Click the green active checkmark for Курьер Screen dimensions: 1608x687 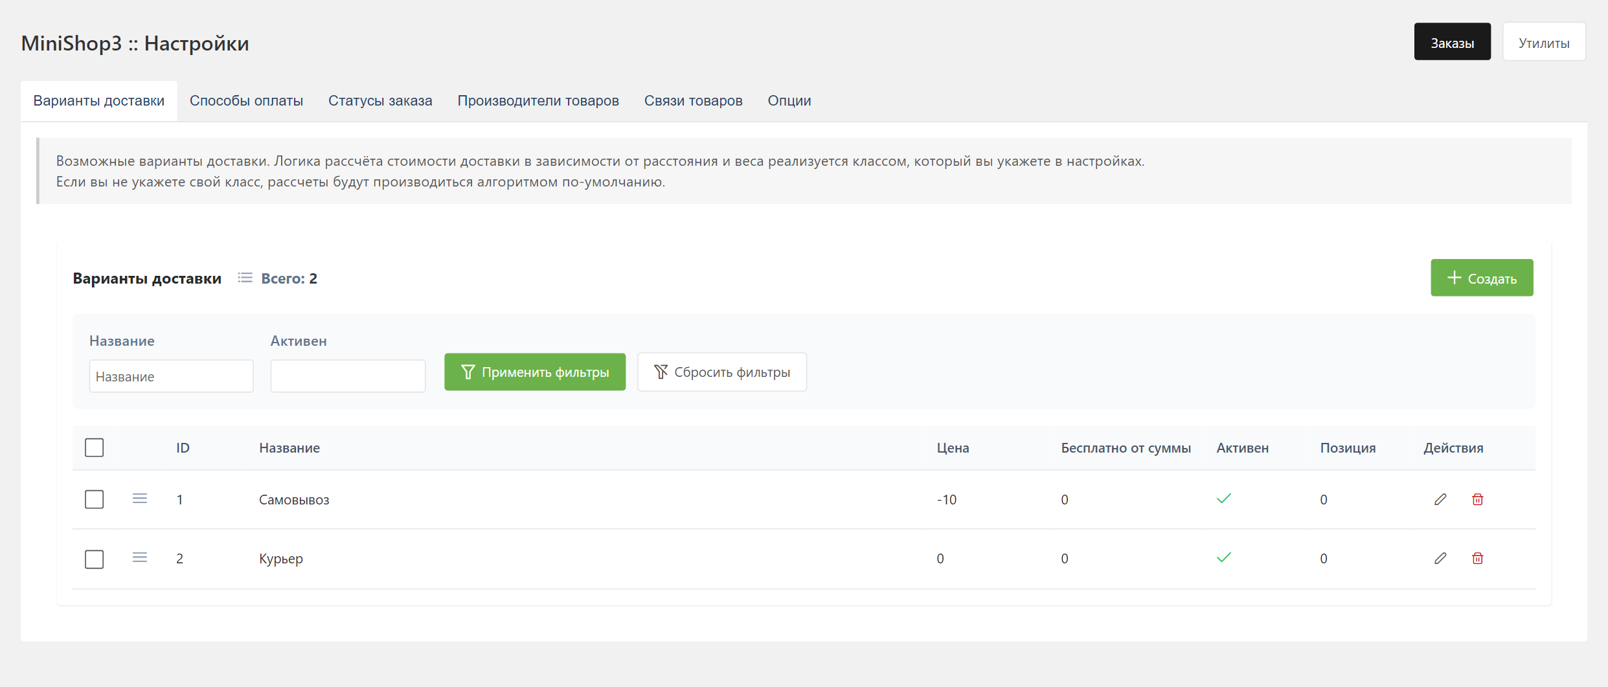click(1224, 557)
